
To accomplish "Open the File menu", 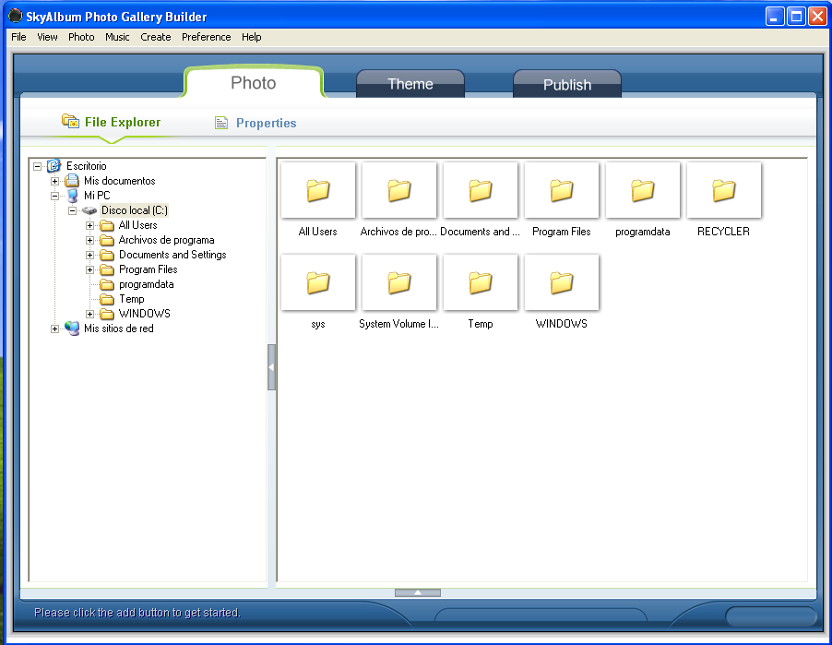I will 18,37.
